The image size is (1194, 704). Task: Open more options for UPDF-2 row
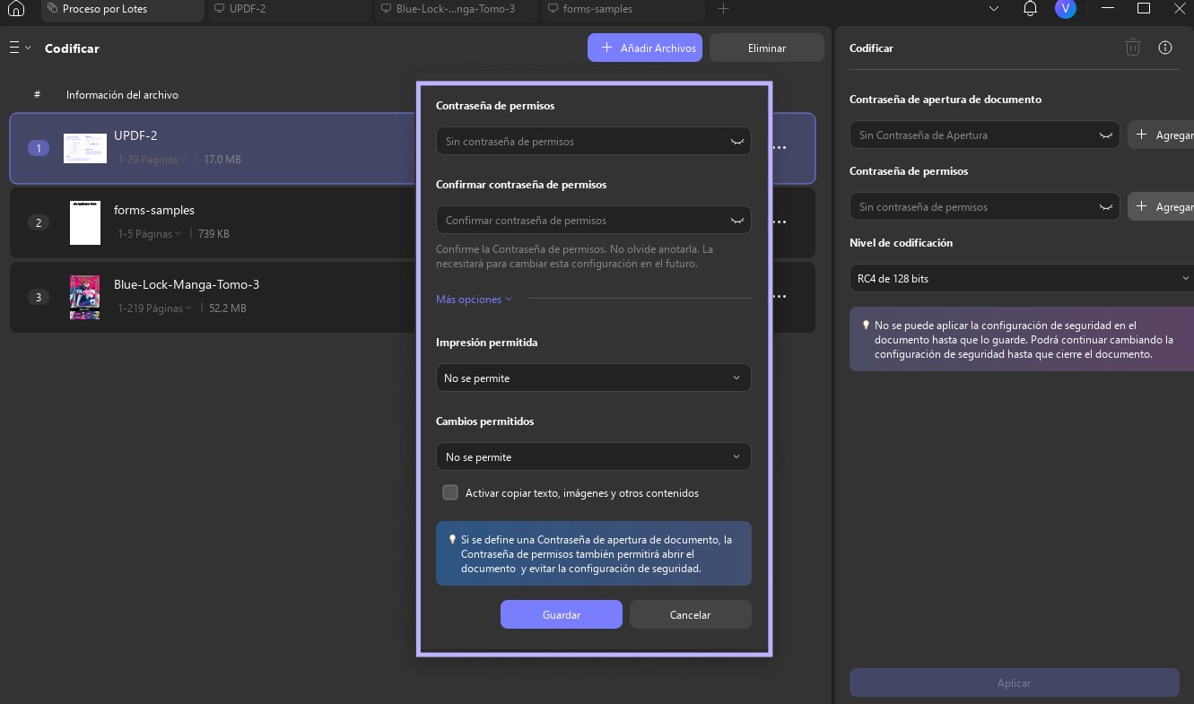tap(780, 148)
